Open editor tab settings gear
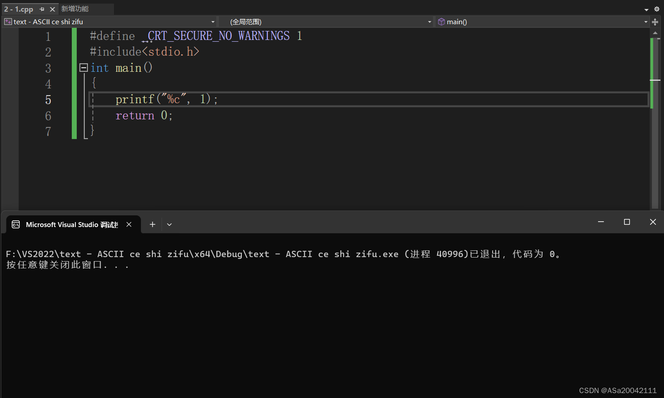Viewport: 664px width, 398px height. 657,9
